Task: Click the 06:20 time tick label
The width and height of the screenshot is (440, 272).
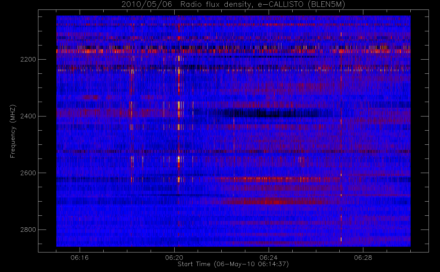Action: (174, 258)
